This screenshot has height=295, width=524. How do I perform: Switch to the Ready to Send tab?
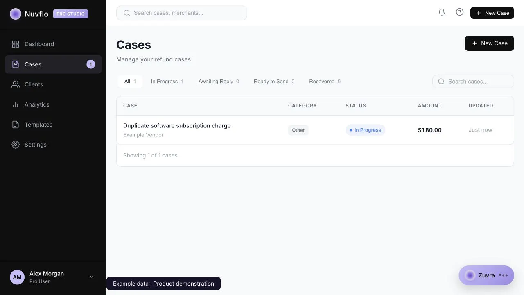(x=274, y=82)
